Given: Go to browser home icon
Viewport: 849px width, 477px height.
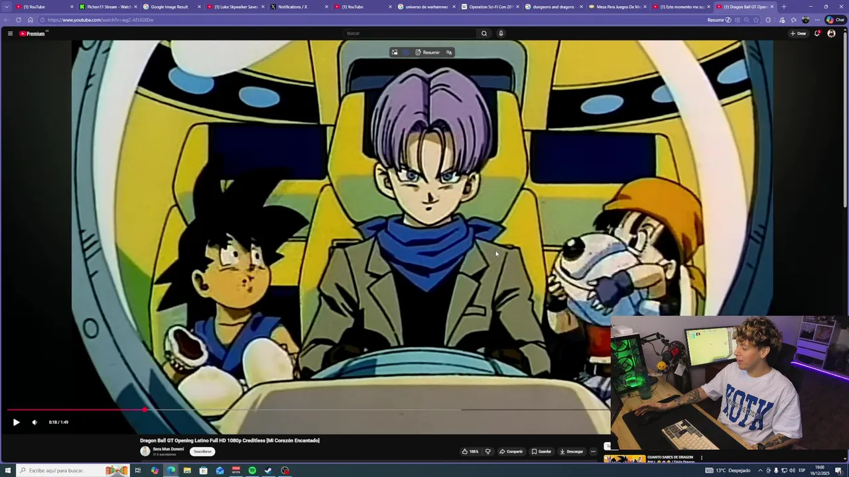Looking at the screenshot, I should click(30, 20).
